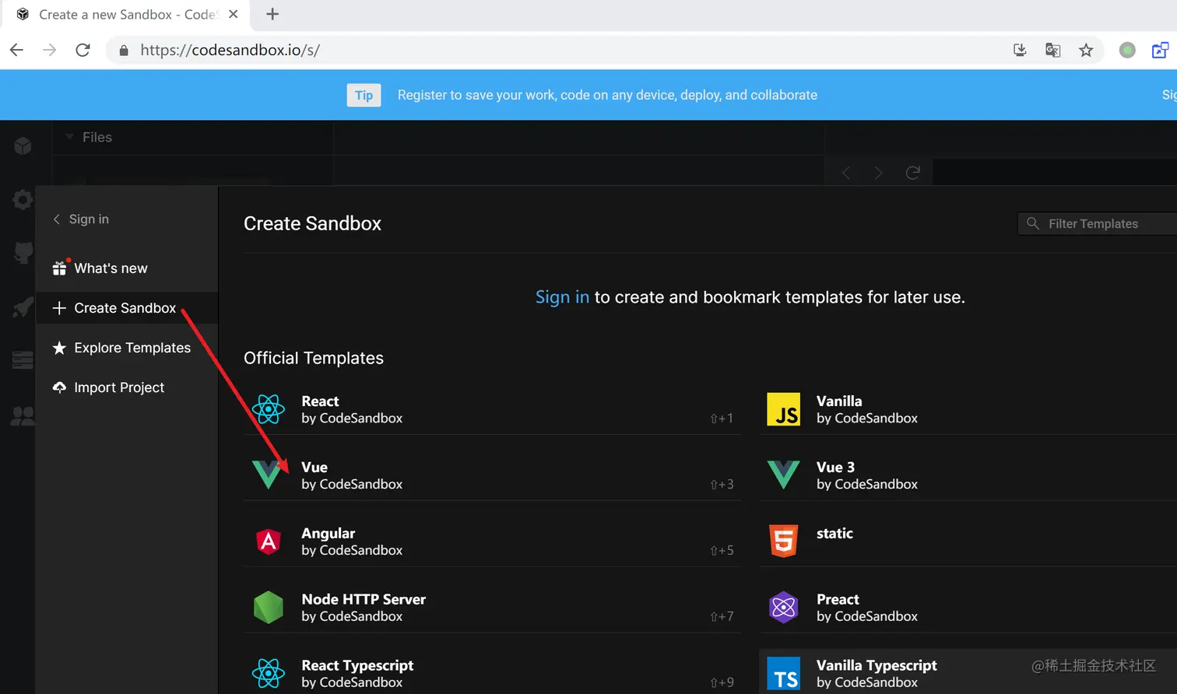Select the Vue 3 logo icon

783,475
